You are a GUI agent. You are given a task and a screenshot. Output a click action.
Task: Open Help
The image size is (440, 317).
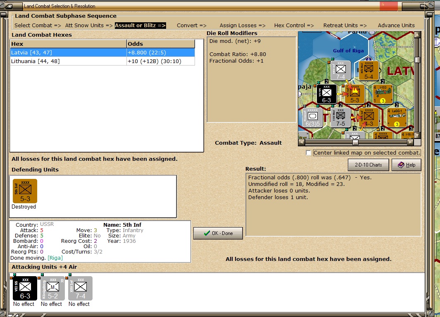[x=406, y=165]
